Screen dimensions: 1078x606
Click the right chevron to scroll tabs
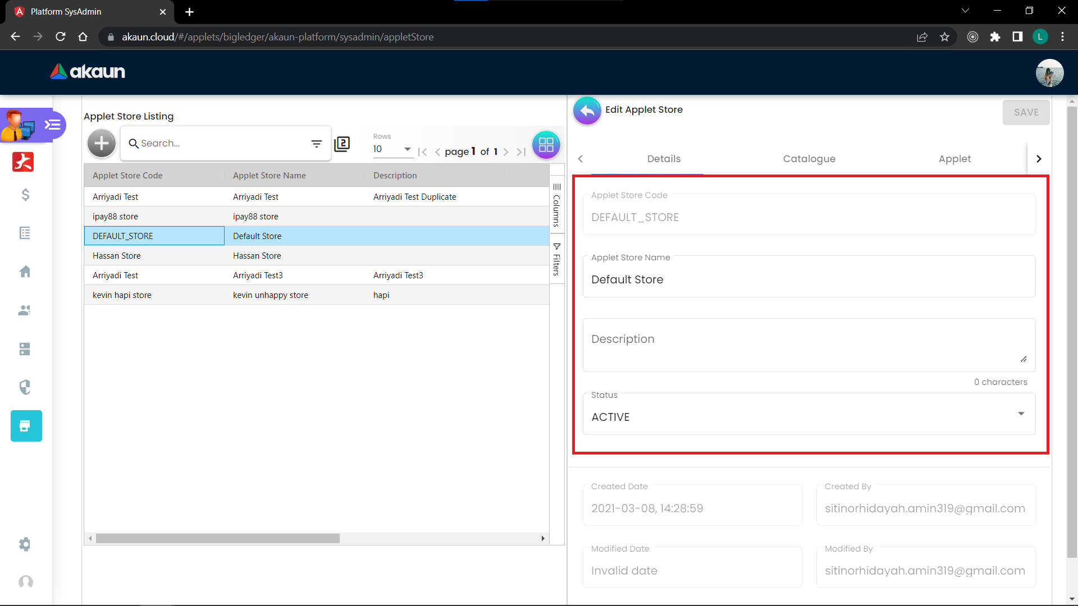pos(1039,159)
